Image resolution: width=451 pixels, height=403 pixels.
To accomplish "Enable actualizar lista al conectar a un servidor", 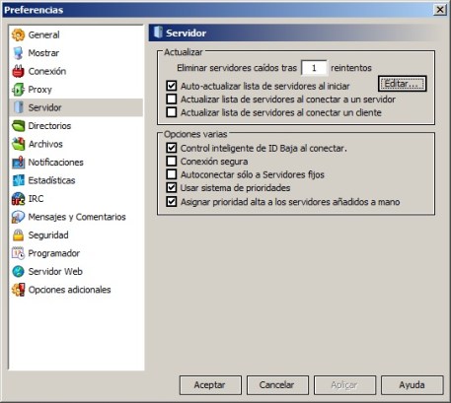I will coord(172,100).
